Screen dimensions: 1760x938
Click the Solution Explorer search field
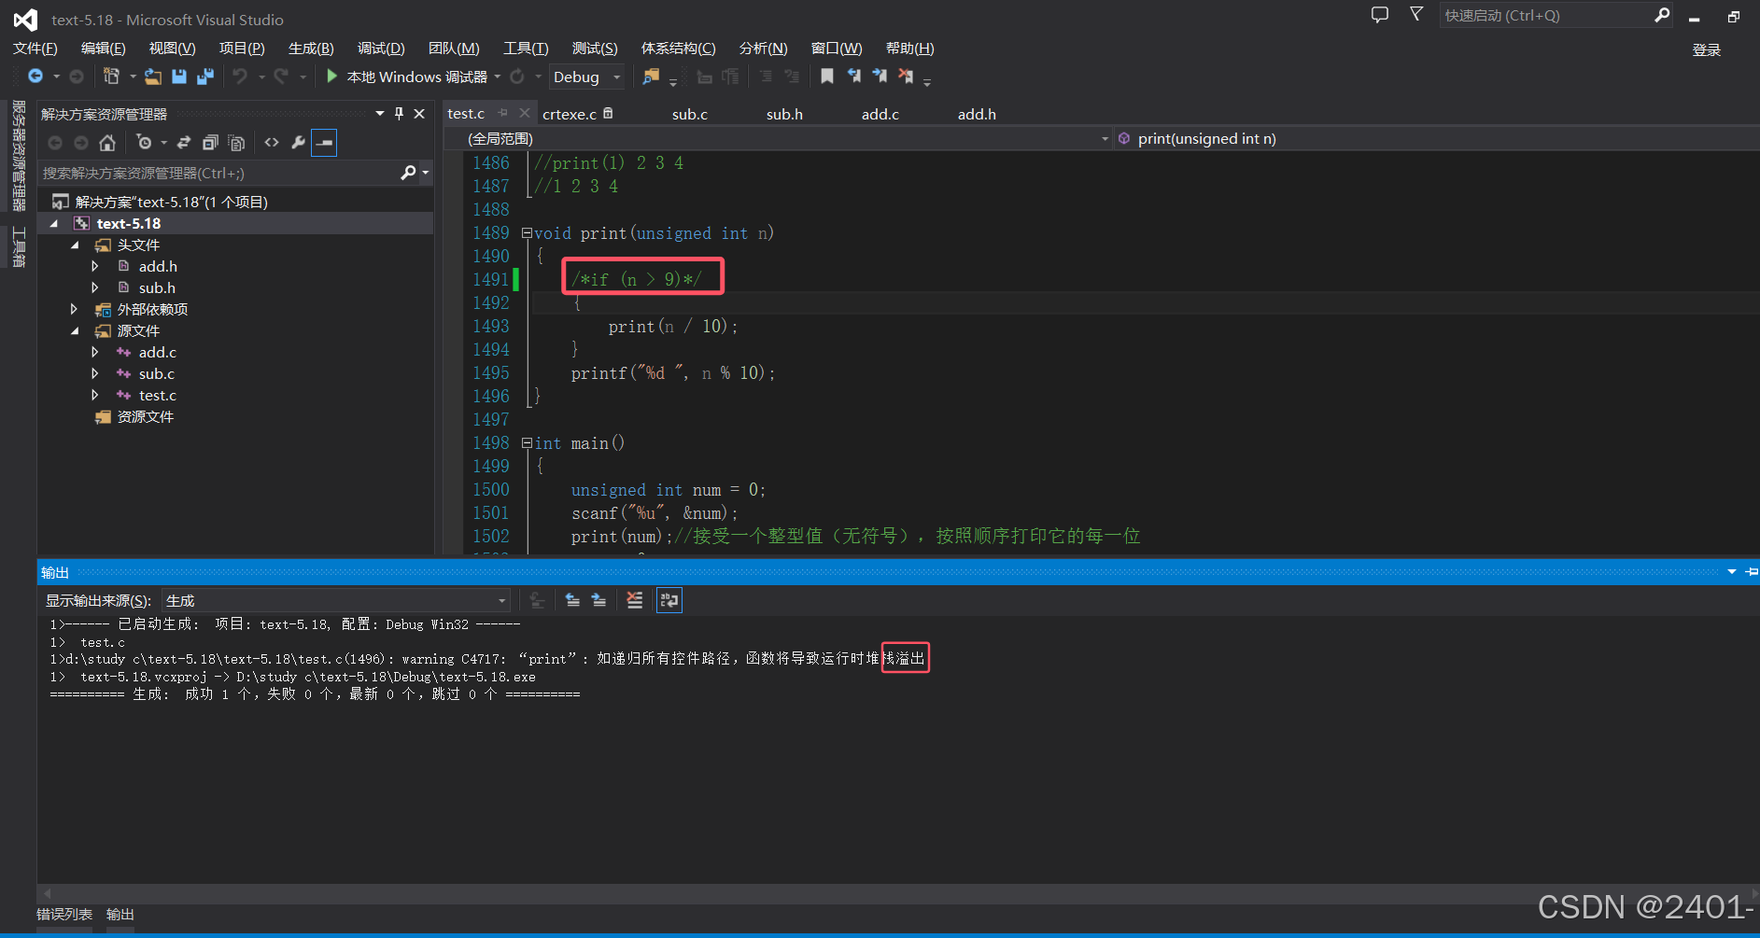(x=218, y=173)
